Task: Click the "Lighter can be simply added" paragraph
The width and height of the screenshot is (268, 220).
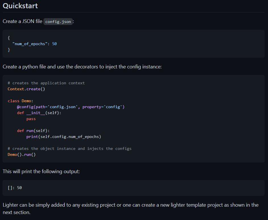Action: point(130,209)
